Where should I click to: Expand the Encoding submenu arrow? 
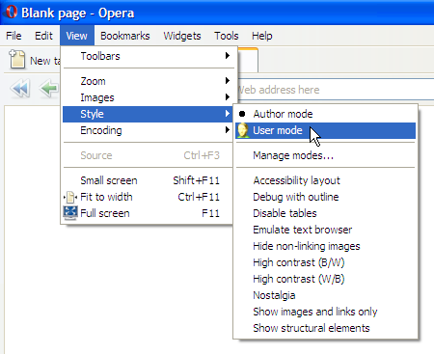[228, 130]
